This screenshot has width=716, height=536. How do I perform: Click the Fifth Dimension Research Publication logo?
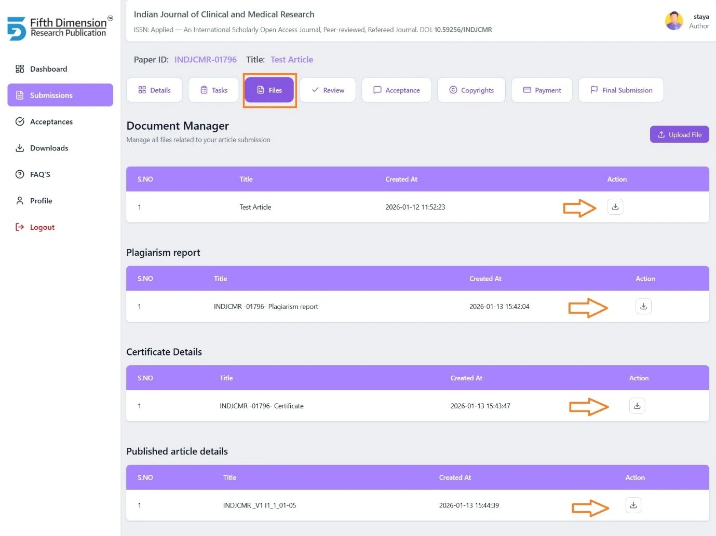click(x=60, y=28)
